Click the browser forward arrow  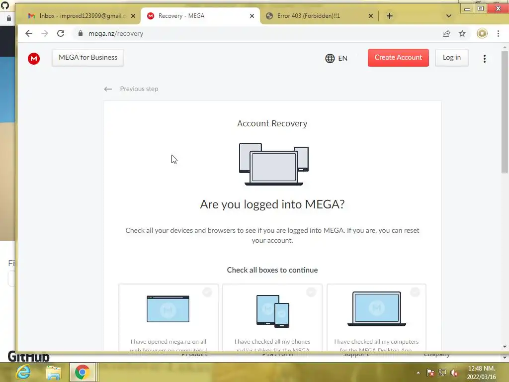(45, 33)
